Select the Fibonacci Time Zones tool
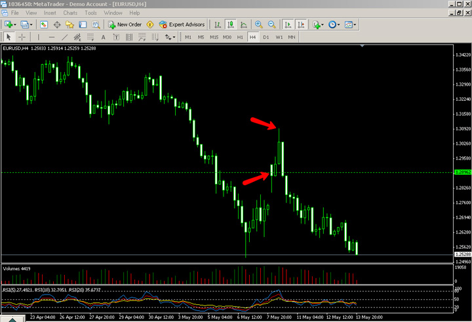 click(x=129, y=37)
